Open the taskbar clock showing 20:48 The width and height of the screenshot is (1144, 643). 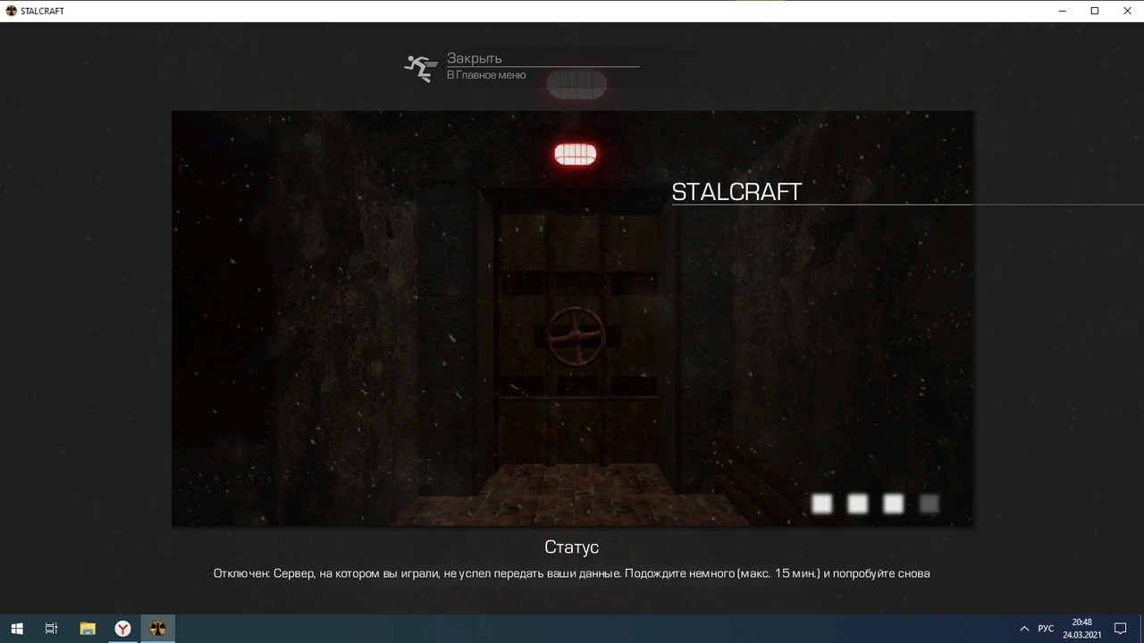coord(1081,629)
